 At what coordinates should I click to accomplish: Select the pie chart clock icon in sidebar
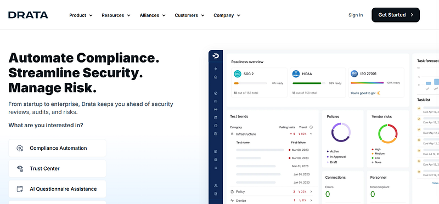tap(216, 126)
